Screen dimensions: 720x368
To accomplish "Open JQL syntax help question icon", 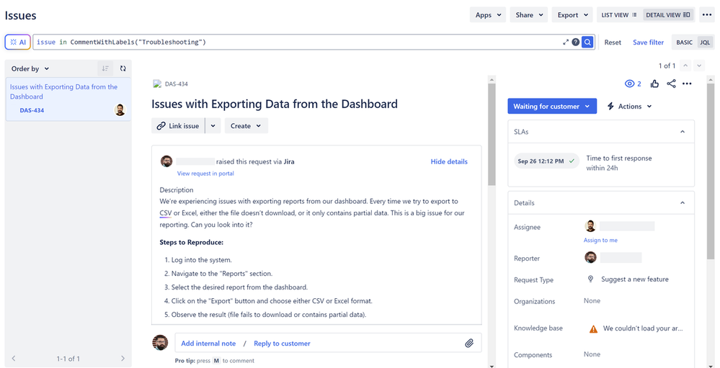I will pyautogui.click(x=575, y=42).
